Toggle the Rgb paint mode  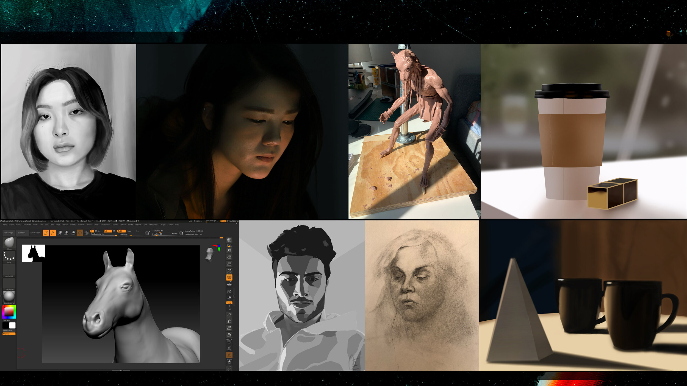107,231
